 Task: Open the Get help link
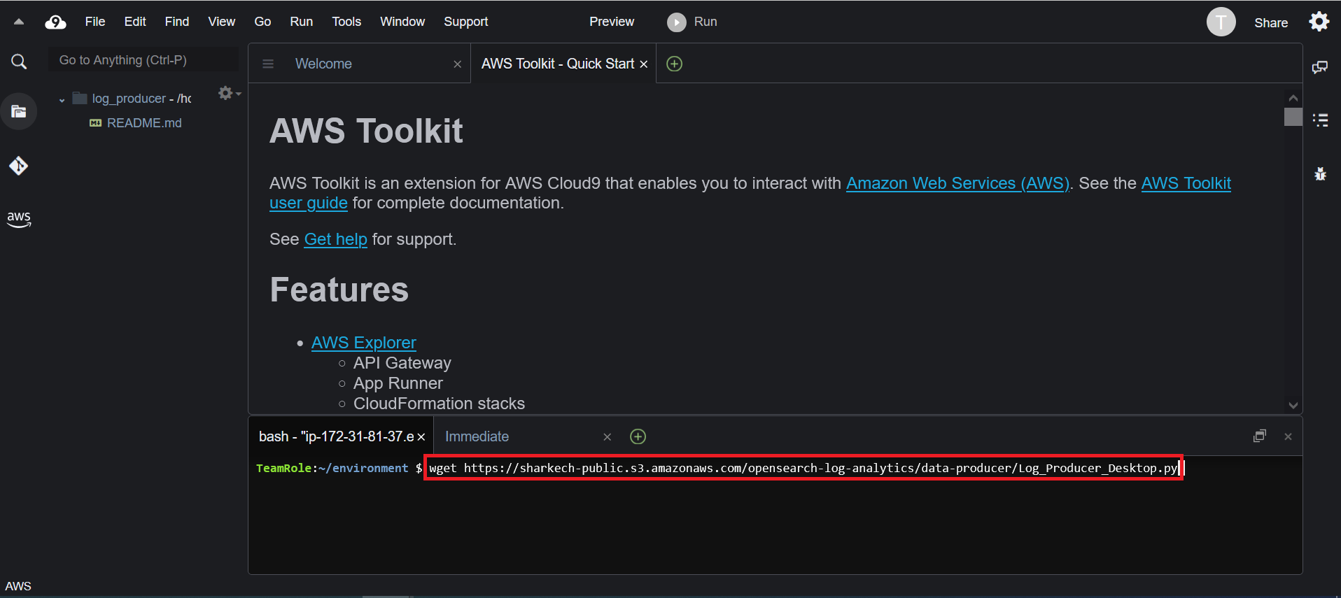335,239
